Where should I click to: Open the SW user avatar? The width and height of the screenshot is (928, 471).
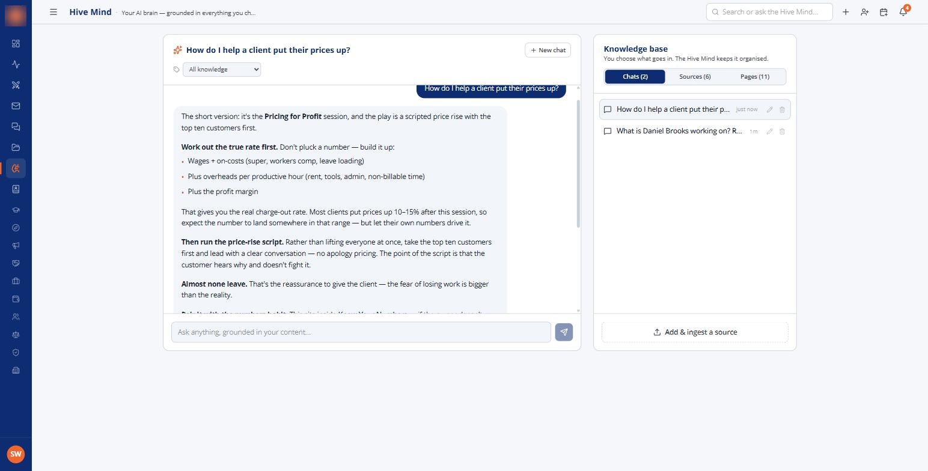(x=16, y=454)
